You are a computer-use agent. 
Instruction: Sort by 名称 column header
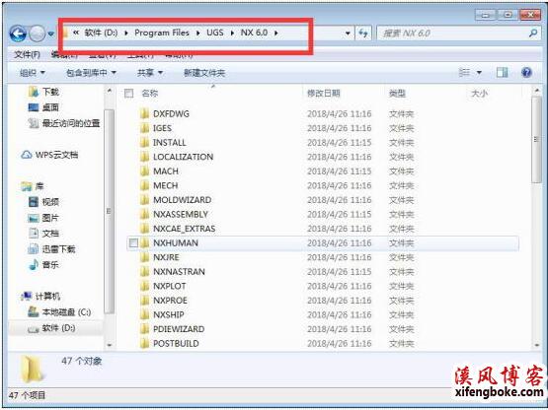[x=149, y=94]
